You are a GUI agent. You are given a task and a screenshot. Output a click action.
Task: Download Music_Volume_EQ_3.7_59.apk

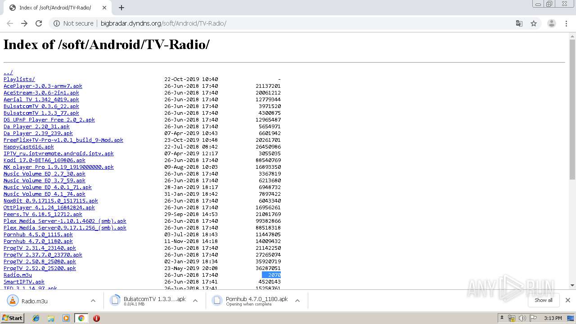(45, 180)
